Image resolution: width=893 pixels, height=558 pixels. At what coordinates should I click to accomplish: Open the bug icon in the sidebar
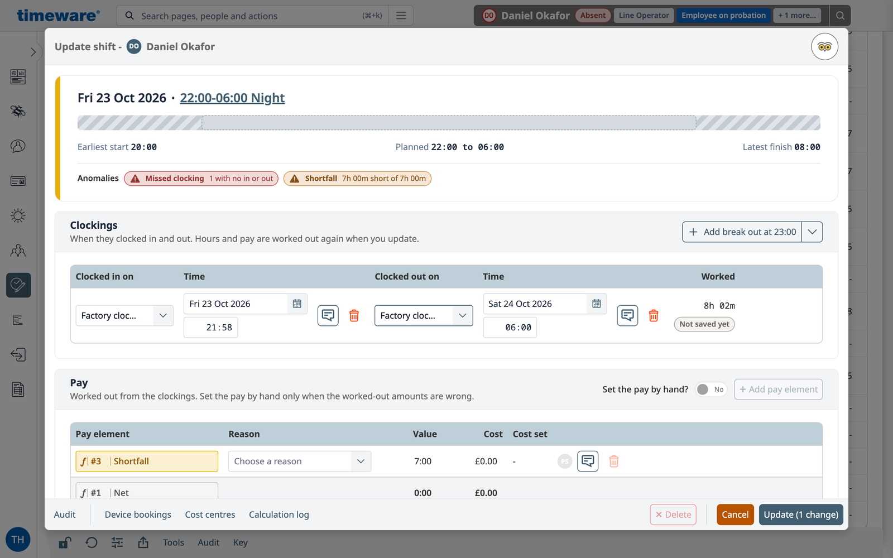tap(18, 111)
